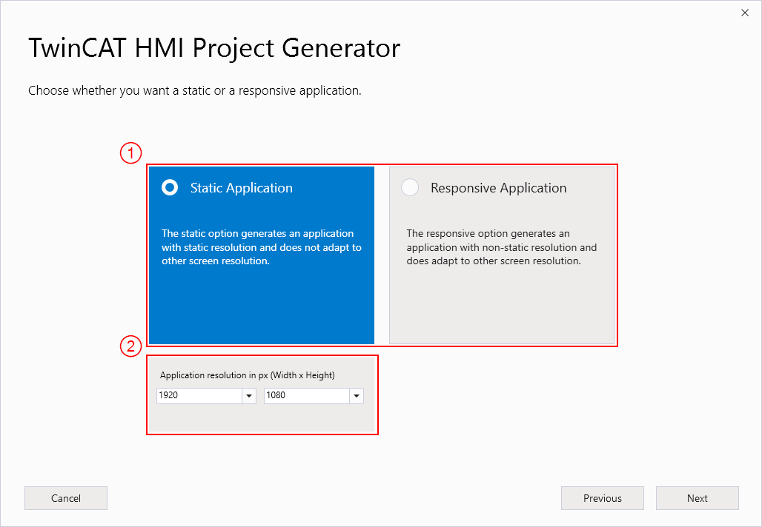Image resolution: width=762 pixels, height=527 pixels.
Task: Click the 'Choose whether you want' instruction text
Action: (x=195, y=91)
